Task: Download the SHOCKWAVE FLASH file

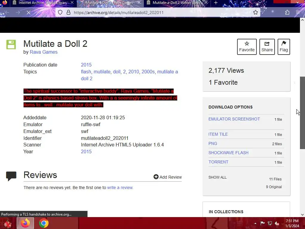Action: click(x=228, y=153)
